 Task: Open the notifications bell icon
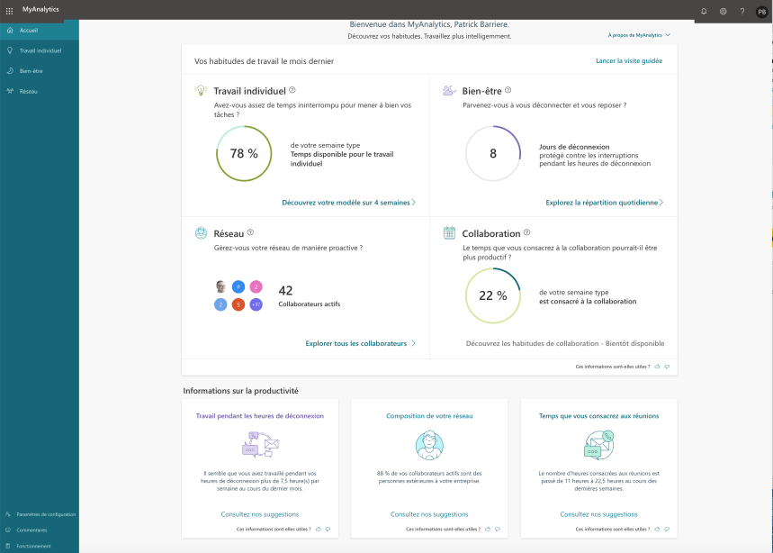click(x=704, y=11)
